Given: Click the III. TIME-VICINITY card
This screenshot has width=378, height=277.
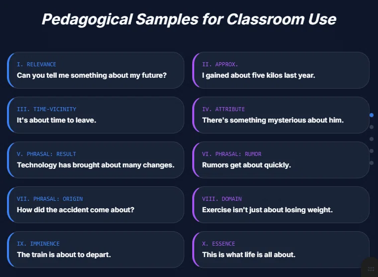Looking at the screenshot, I should 96,115.
